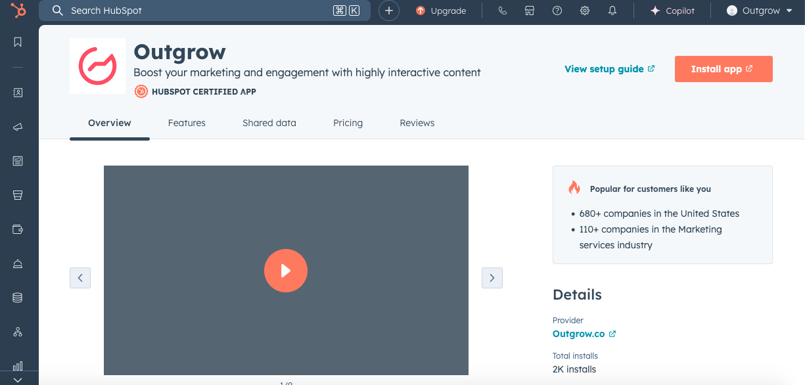
Task: Open the Marketing megaphone sidebar icon
Action: (18, 127)
